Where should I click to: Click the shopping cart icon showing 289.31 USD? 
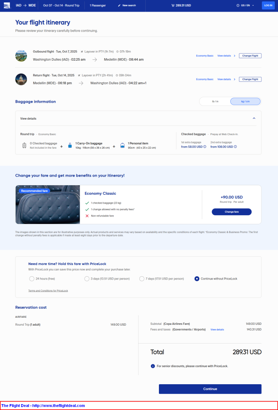[173, 5]
